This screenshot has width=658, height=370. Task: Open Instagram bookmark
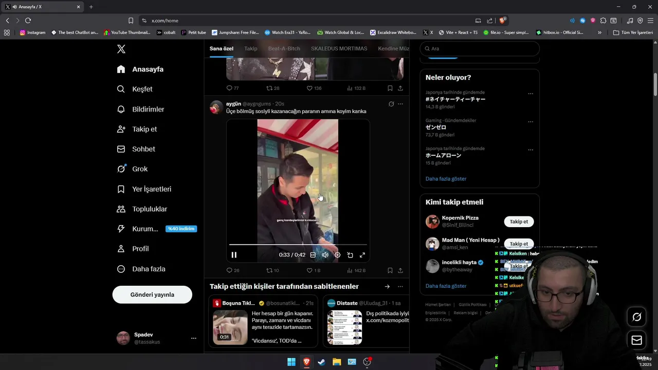(32, 32)
